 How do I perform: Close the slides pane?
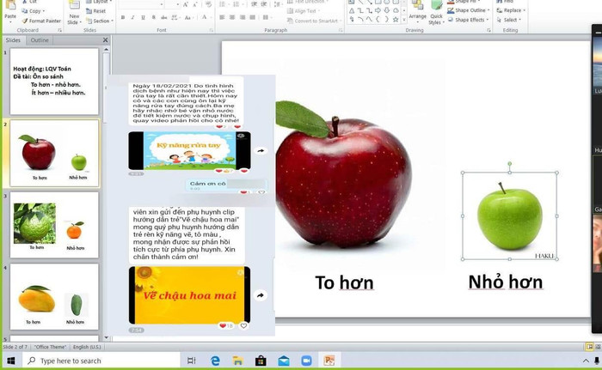[106, 39]
